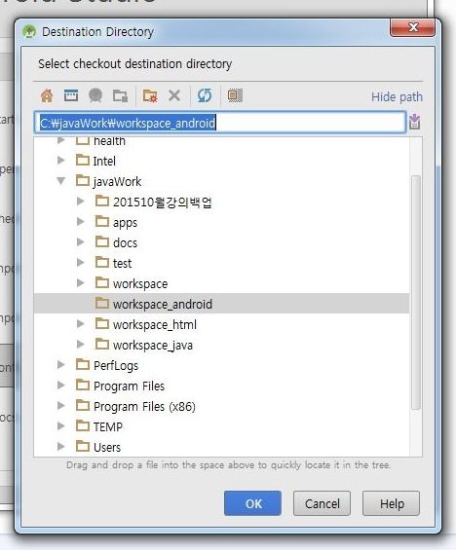Go to the Home directory icon
Viewport: 456px width, 552px height.
click(47, 95)
